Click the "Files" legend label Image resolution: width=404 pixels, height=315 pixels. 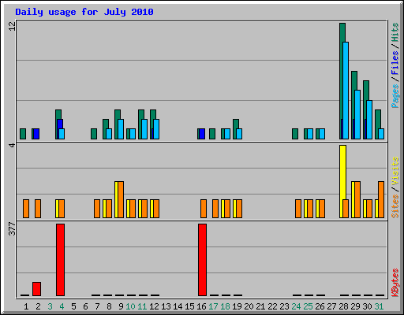tap(395, 63)
